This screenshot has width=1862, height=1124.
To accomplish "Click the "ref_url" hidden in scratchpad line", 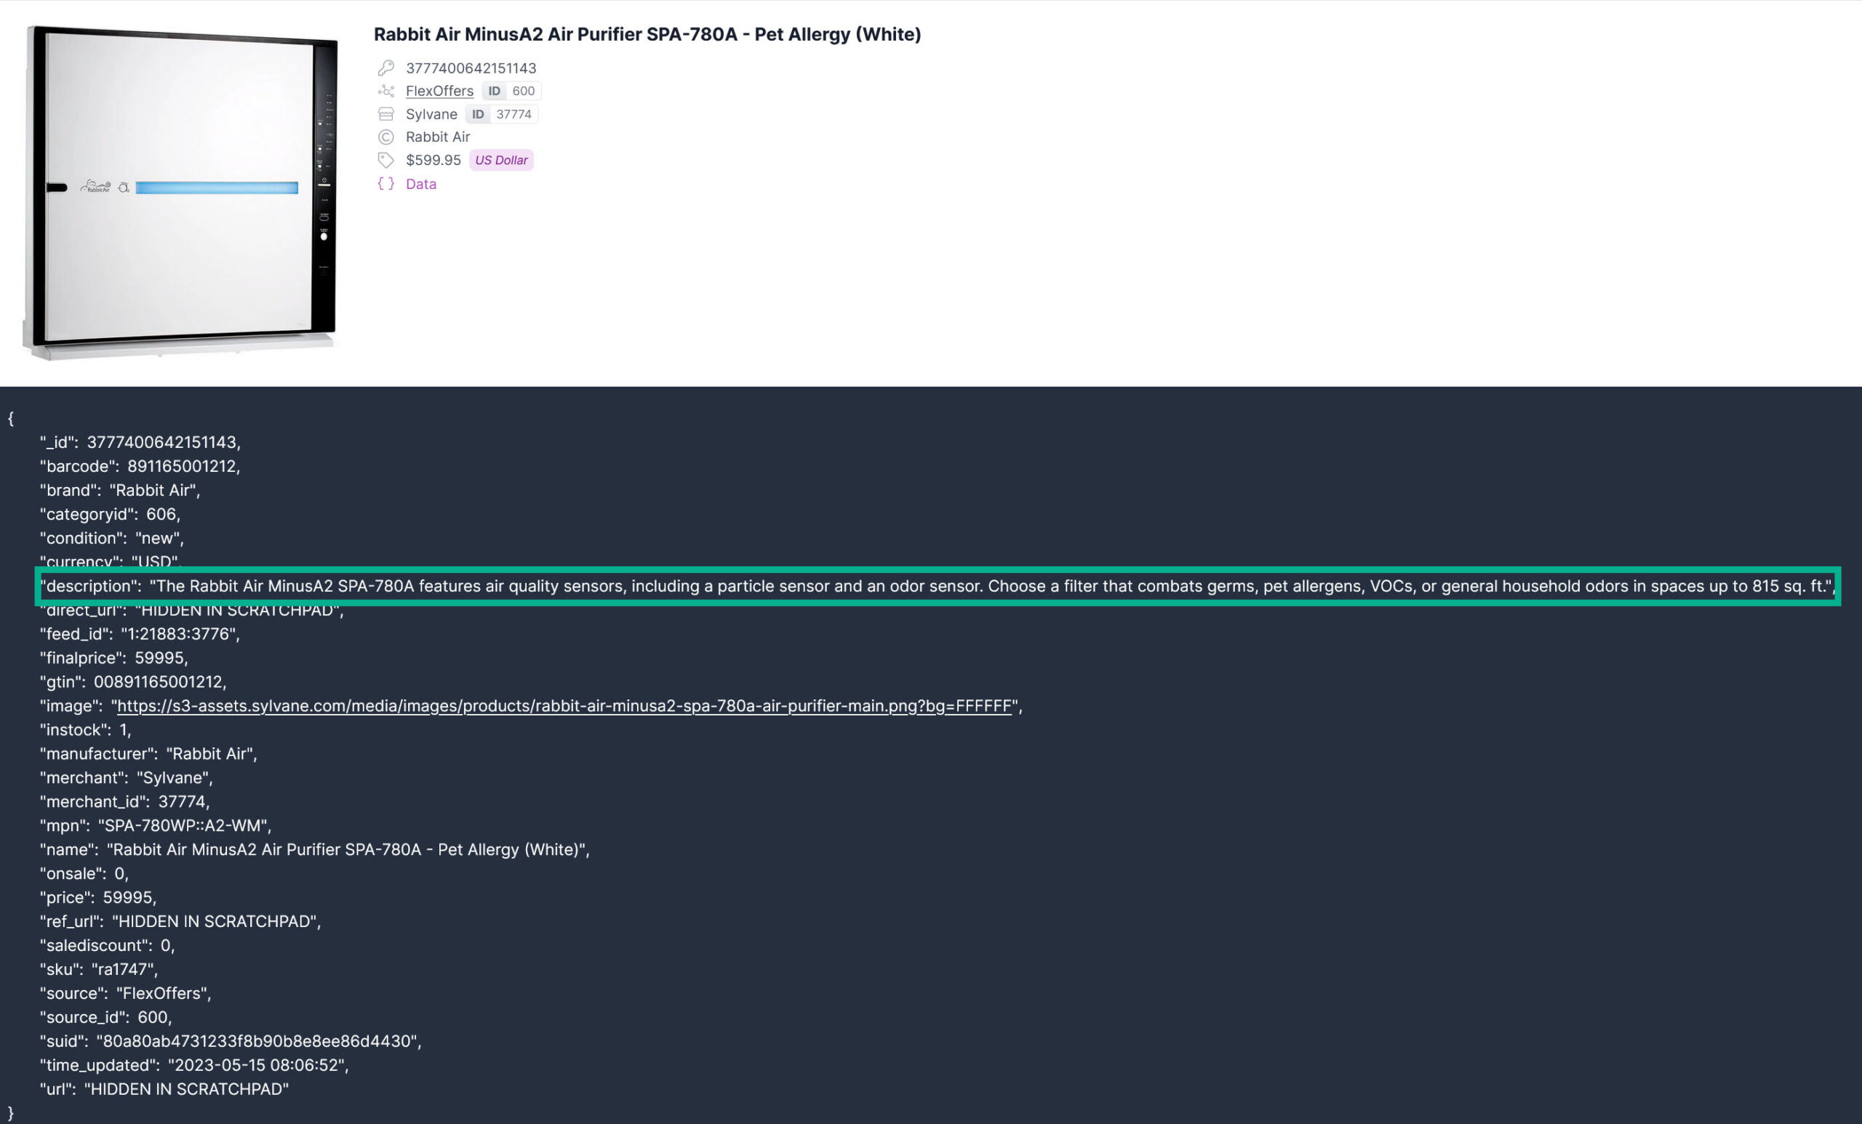I will (x=180, y=922).
